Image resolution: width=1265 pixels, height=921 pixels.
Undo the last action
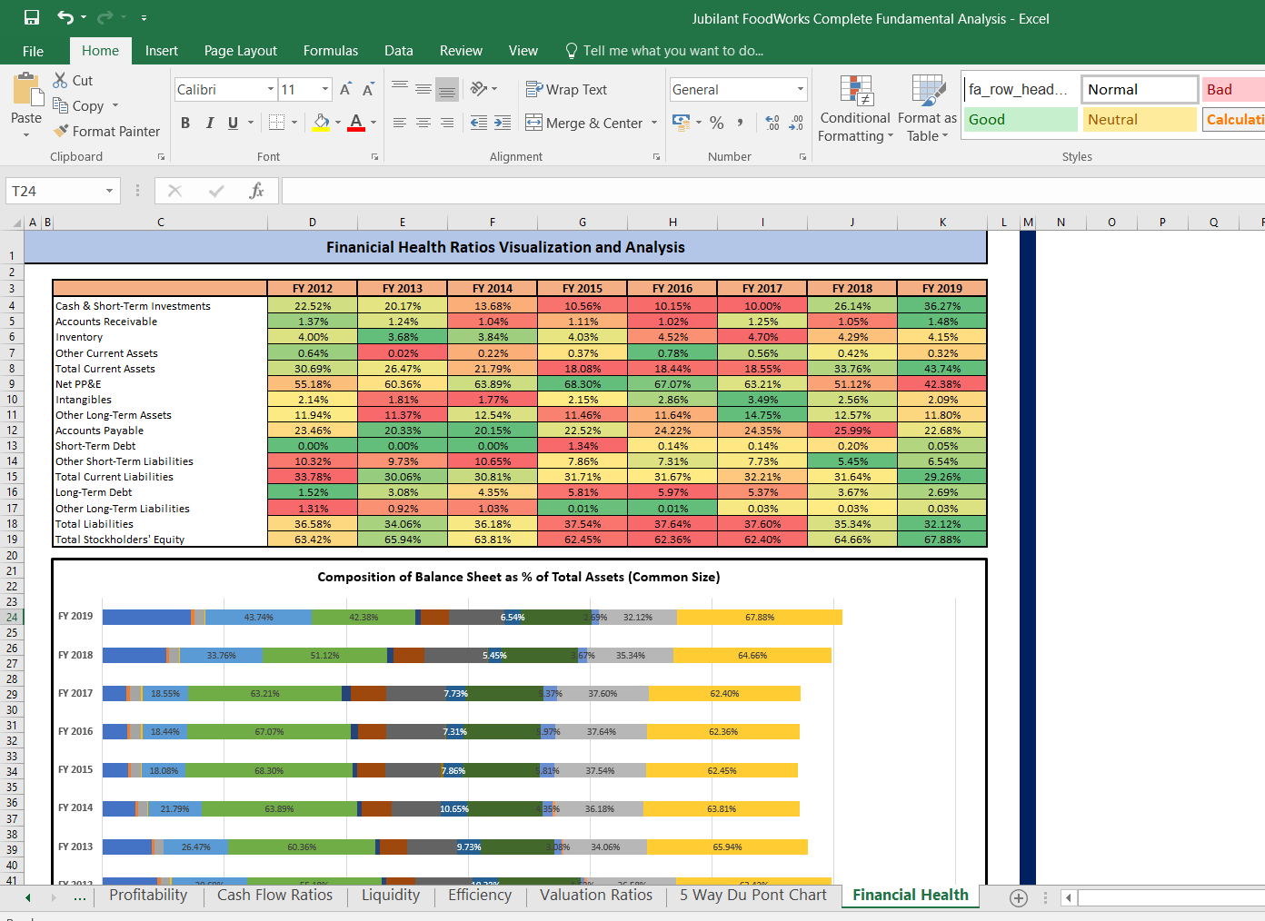click(x=65, y=17)
